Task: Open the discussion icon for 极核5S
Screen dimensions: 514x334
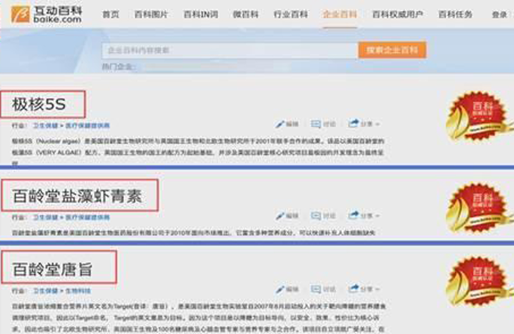Action: point(316,124)
